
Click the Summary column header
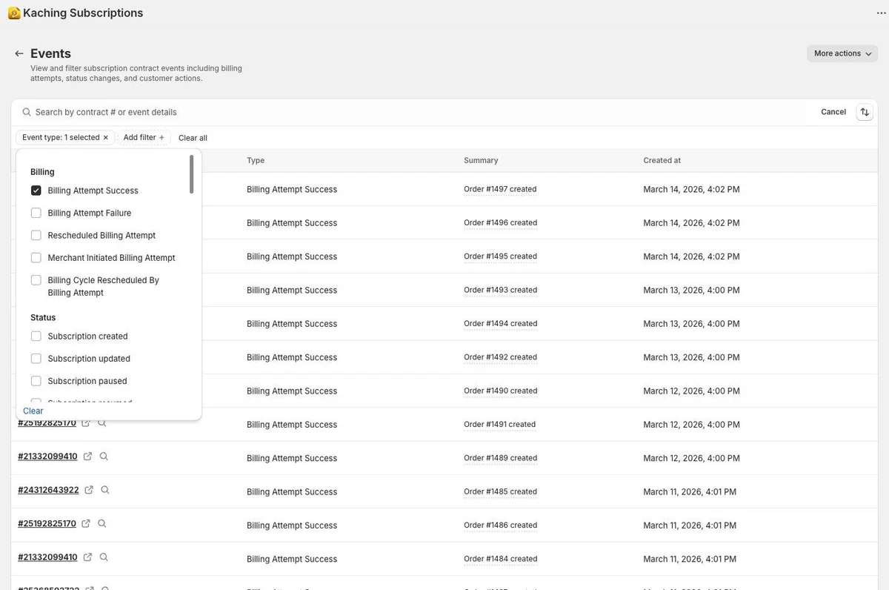click(x=481, y=160)
